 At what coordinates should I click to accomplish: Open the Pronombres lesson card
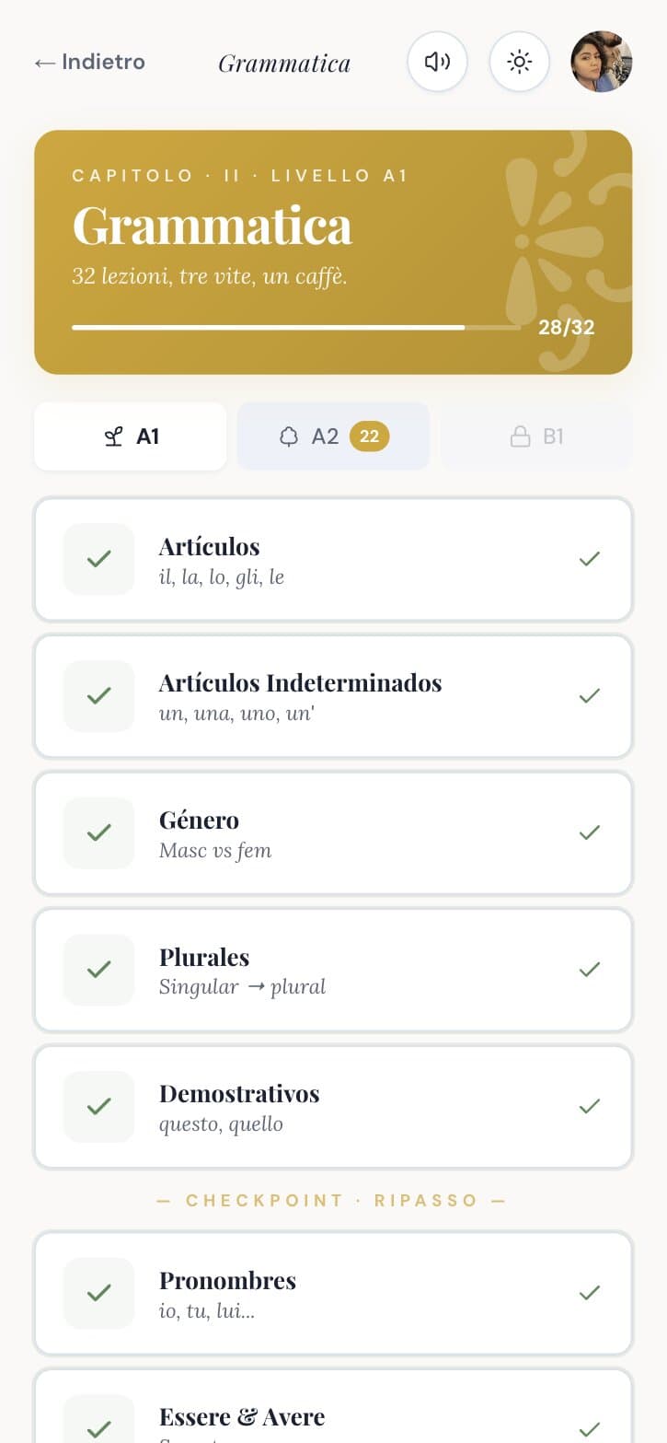(x=333, y=1293)
